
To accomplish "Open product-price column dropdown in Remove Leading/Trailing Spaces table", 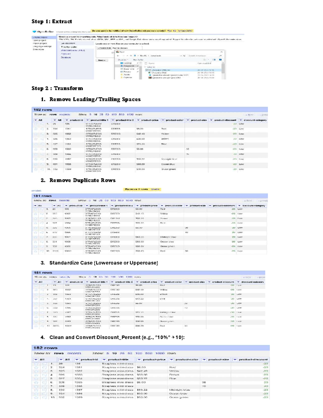I will tap(138, 120).
